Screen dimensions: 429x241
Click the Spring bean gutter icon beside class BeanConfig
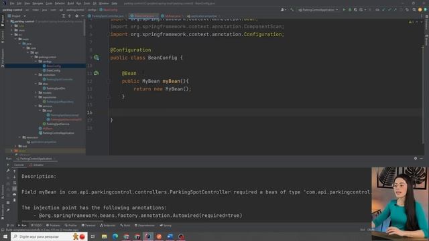[97, 58]
